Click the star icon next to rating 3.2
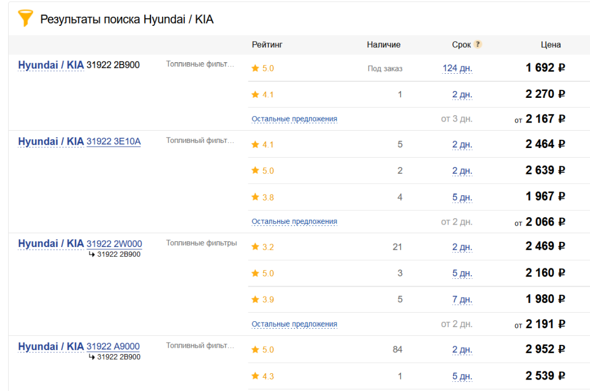 255,247
